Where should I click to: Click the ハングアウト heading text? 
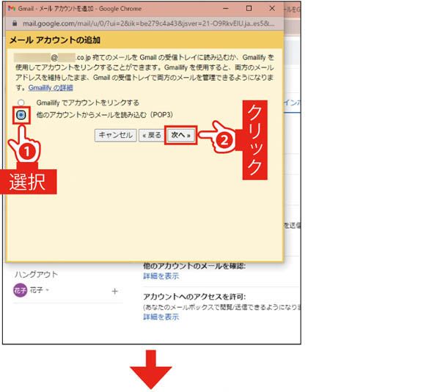pyautogui.click(x=36, y=274)
